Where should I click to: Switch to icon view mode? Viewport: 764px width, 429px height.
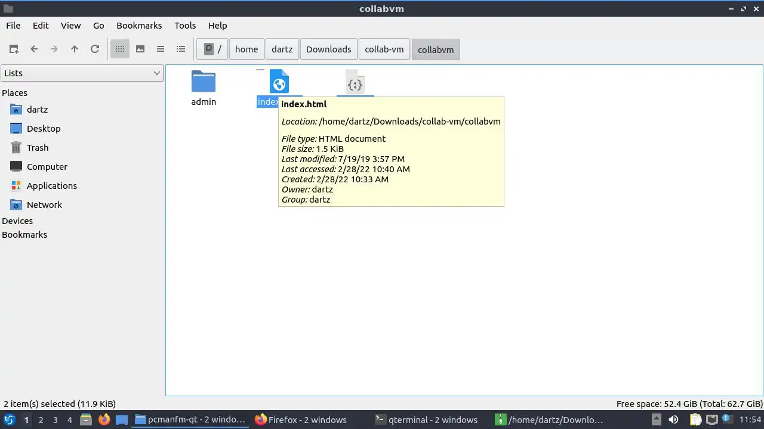coord(120,49)
